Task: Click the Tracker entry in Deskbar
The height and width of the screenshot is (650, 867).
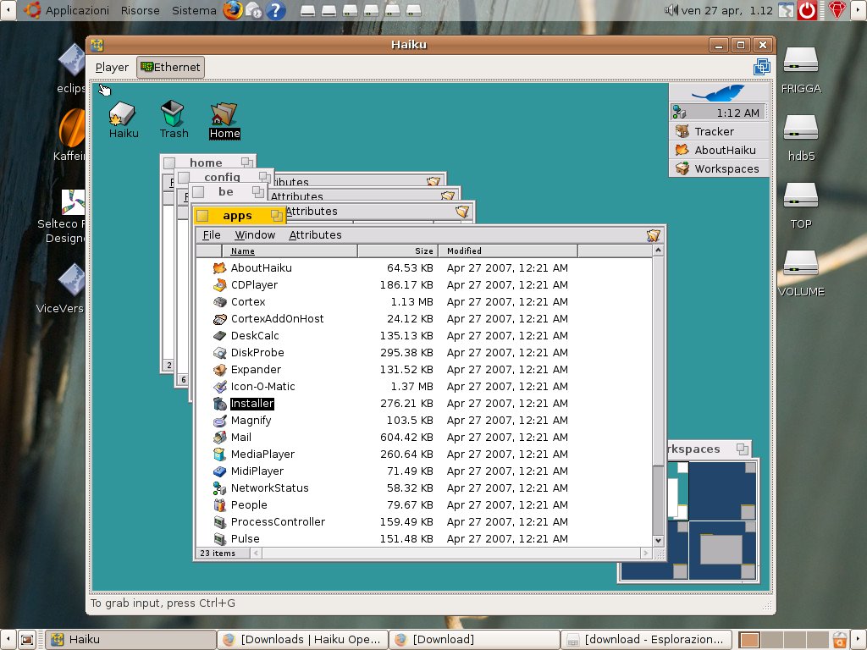Action: tap(714, 131)
